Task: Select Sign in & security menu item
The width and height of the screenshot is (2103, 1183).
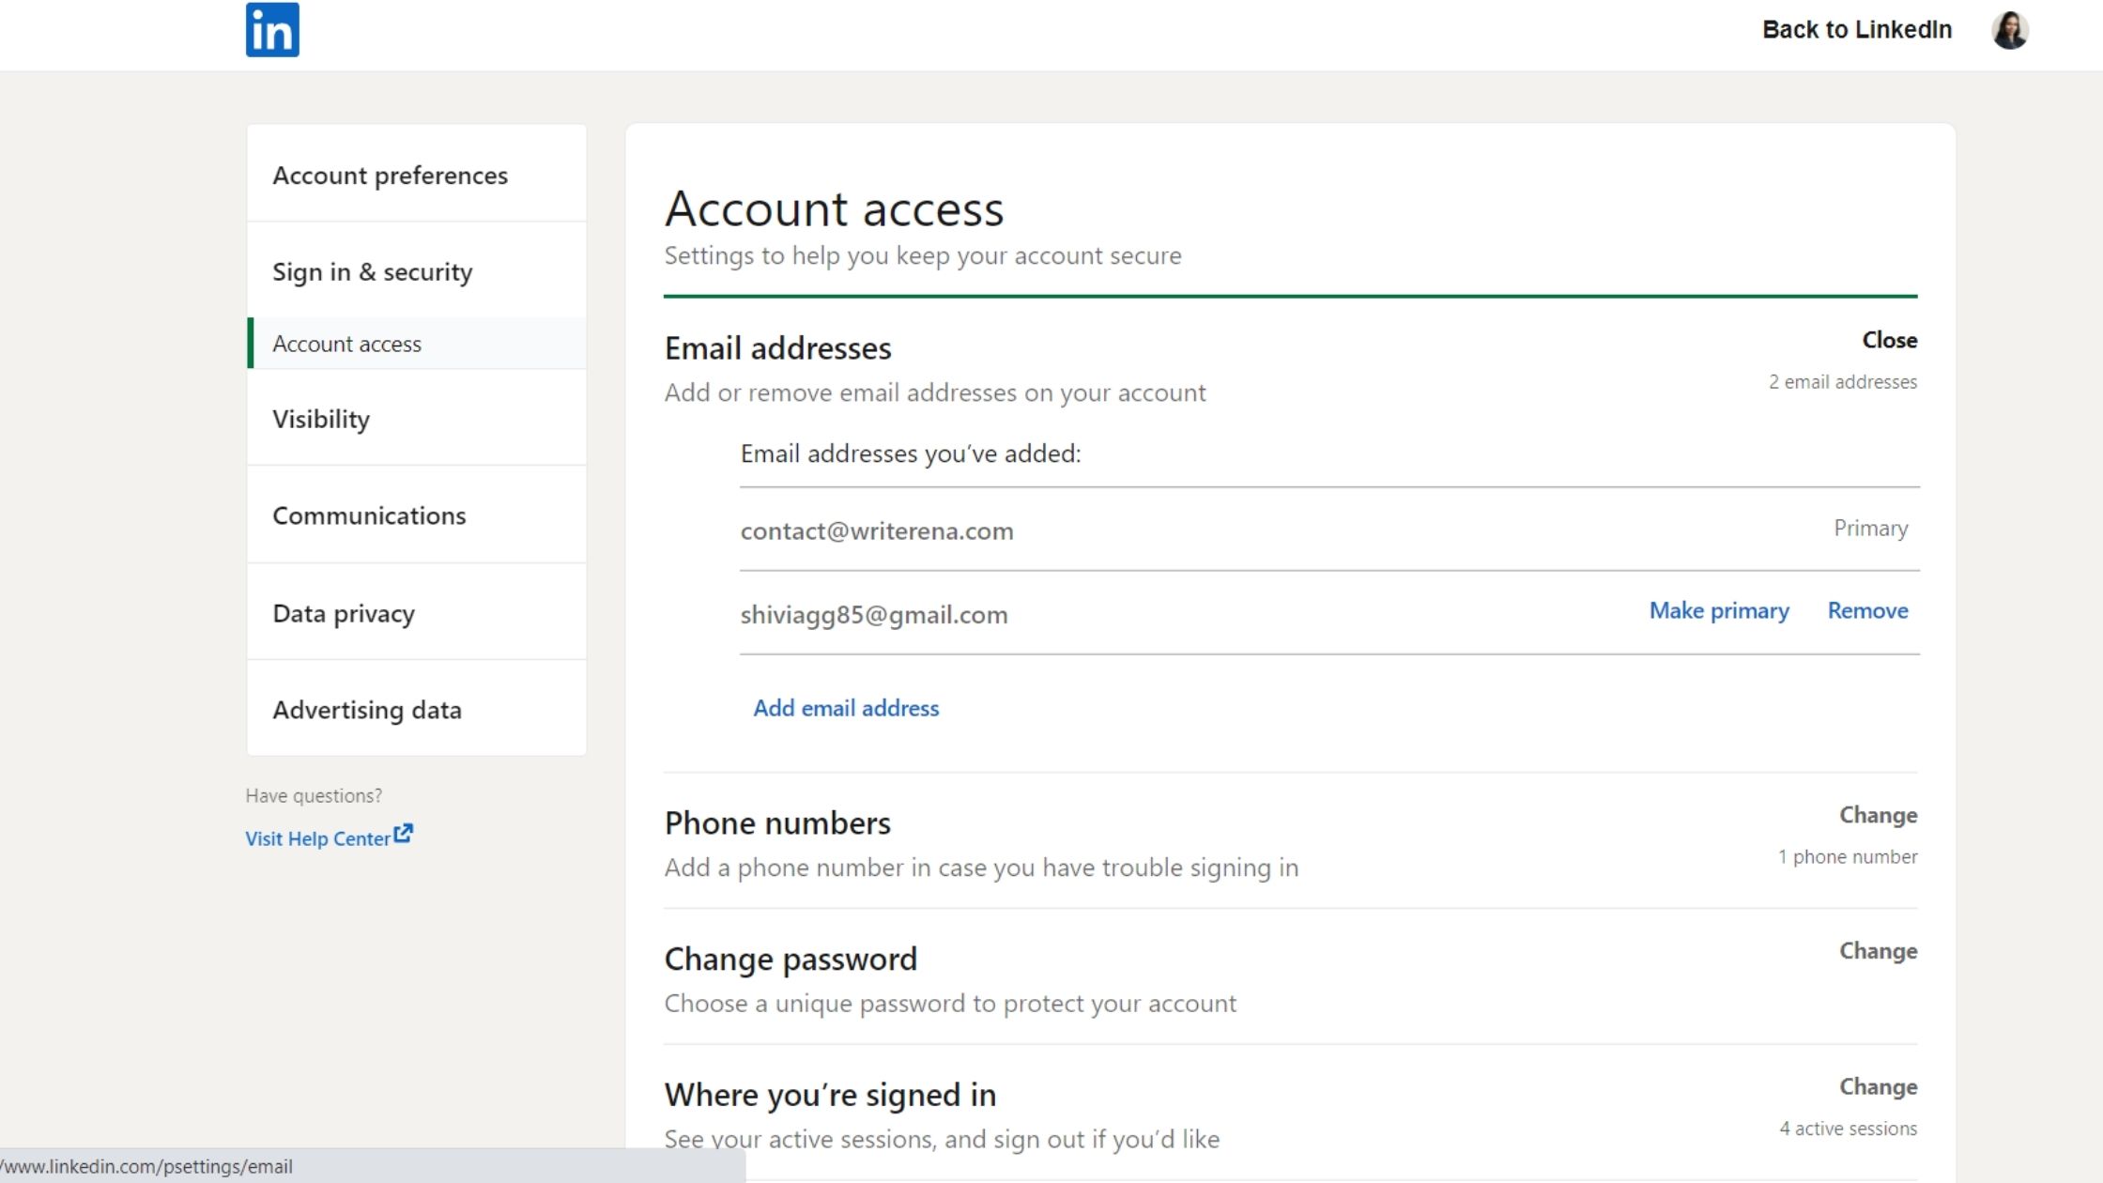Action: click(373, 271)
